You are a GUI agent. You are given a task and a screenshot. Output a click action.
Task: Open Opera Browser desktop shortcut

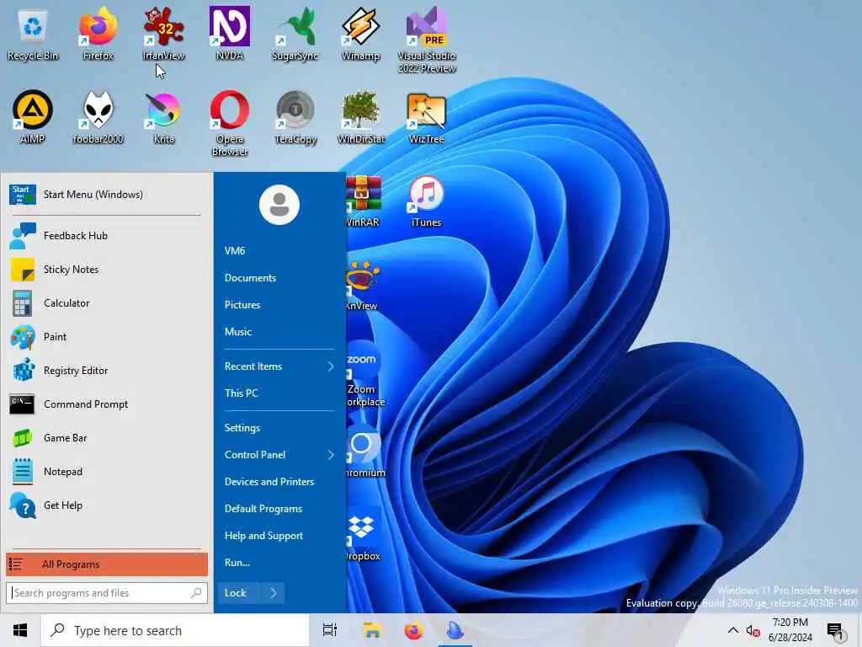click(229, 123)
